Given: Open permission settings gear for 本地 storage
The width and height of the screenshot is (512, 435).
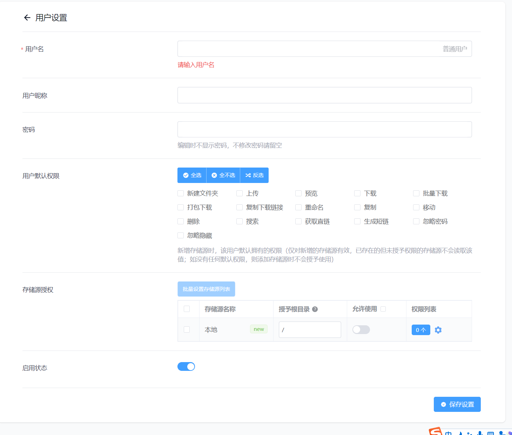Looking at the screenshot, I should pos(438,330).
